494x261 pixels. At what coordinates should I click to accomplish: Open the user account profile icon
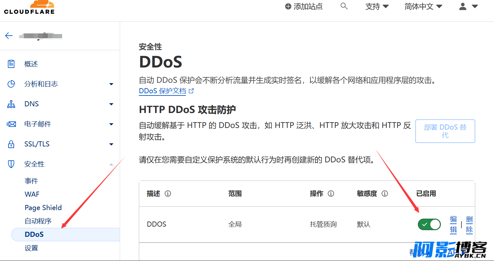[x=463, y=6]
